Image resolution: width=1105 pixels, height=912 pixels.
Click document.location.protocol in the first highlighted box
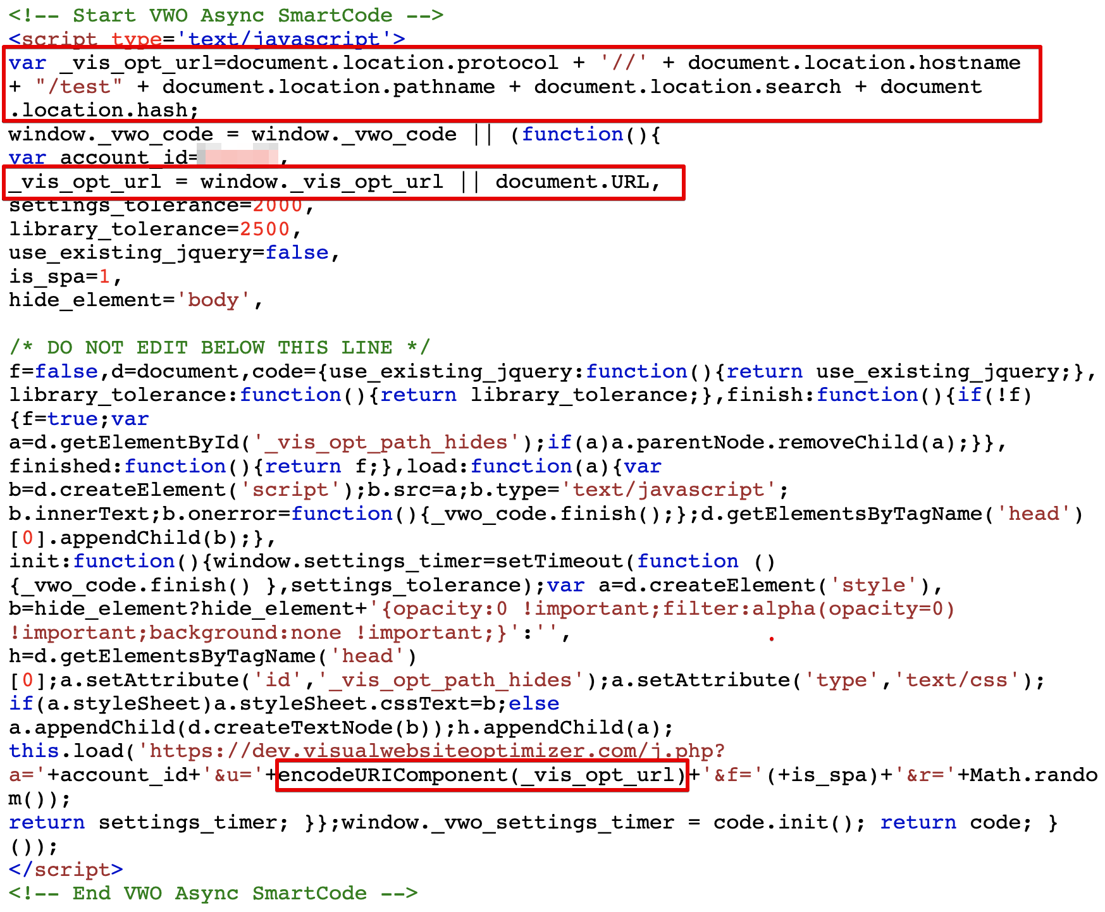(392, 63)
